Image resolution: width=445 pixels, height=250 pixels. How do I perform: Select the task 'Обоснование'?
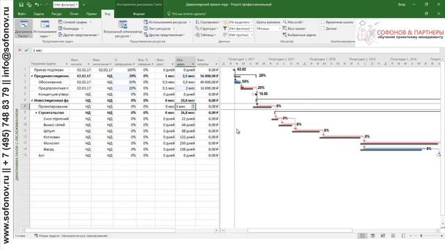50,82
